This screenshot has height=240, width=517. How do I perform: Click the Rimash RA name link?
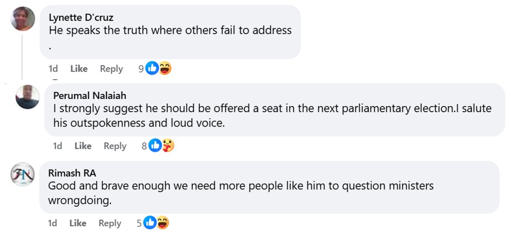tap(72, 173)
